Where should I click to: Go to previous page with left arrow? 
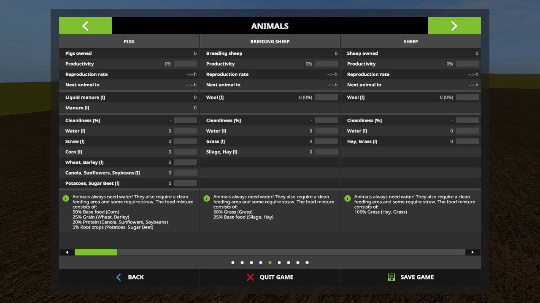click(85, 26)
